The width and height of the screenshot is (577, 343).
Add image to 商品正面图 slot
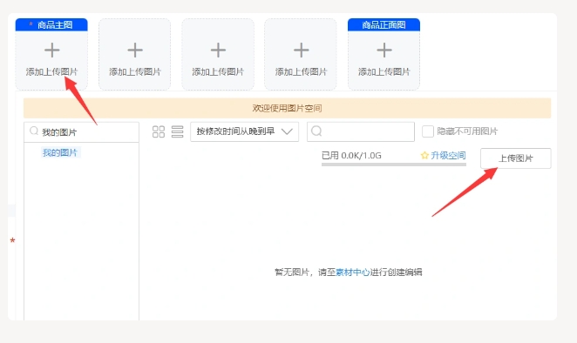384,54
